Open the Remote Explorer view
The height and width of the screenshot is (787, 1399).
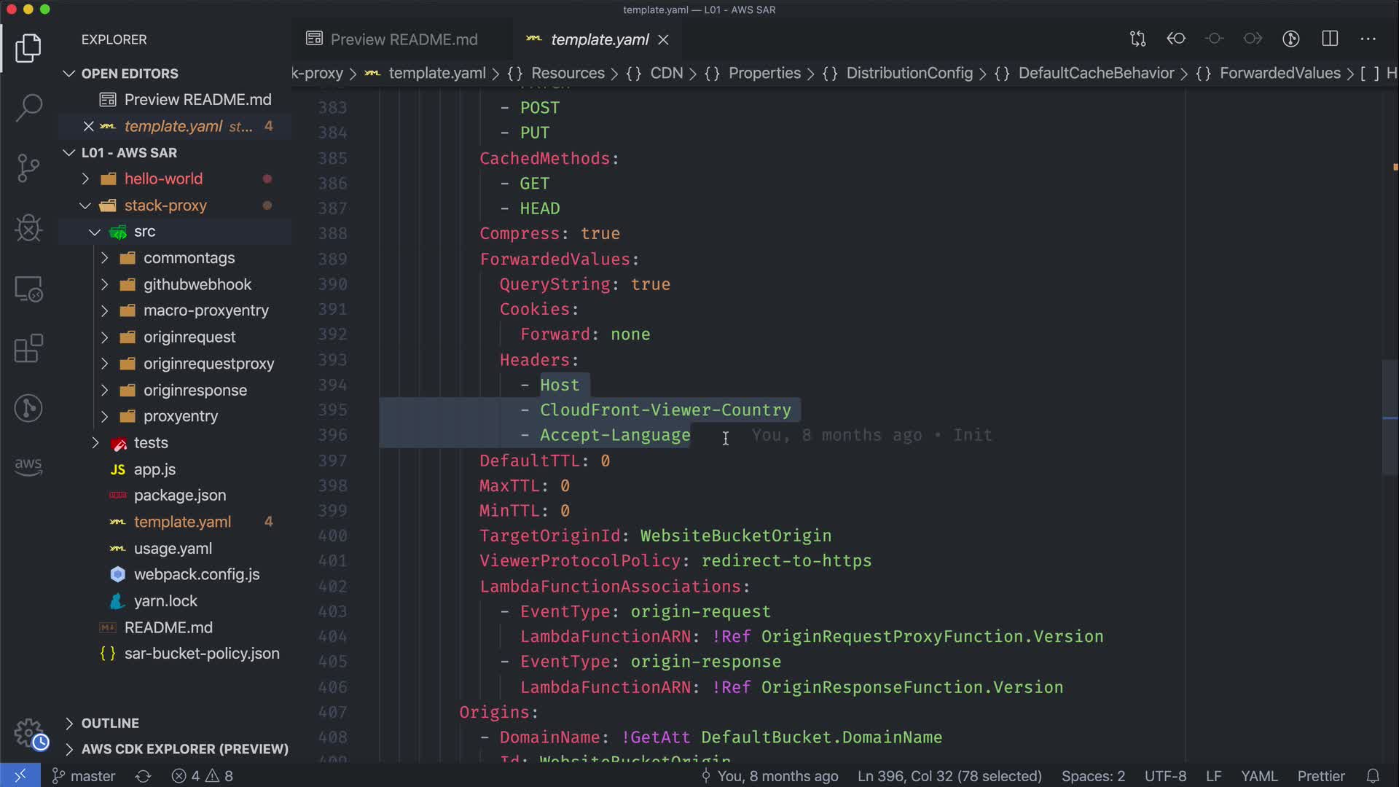point(28,289)
